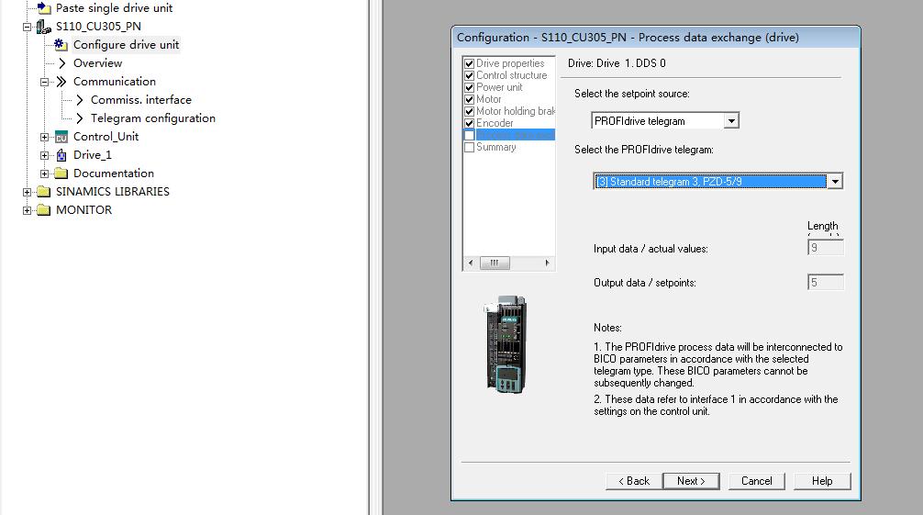Expand the Documentation tree node
Screen dimensions: 923x515
click(x=44, y=174)
